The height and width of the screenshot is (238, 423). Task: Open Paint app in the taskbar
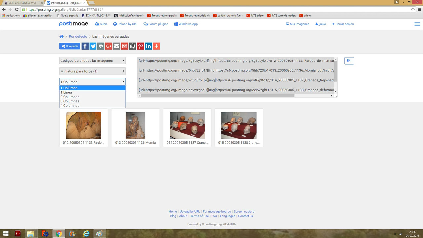pyautogui.click(x=99, y=234)
